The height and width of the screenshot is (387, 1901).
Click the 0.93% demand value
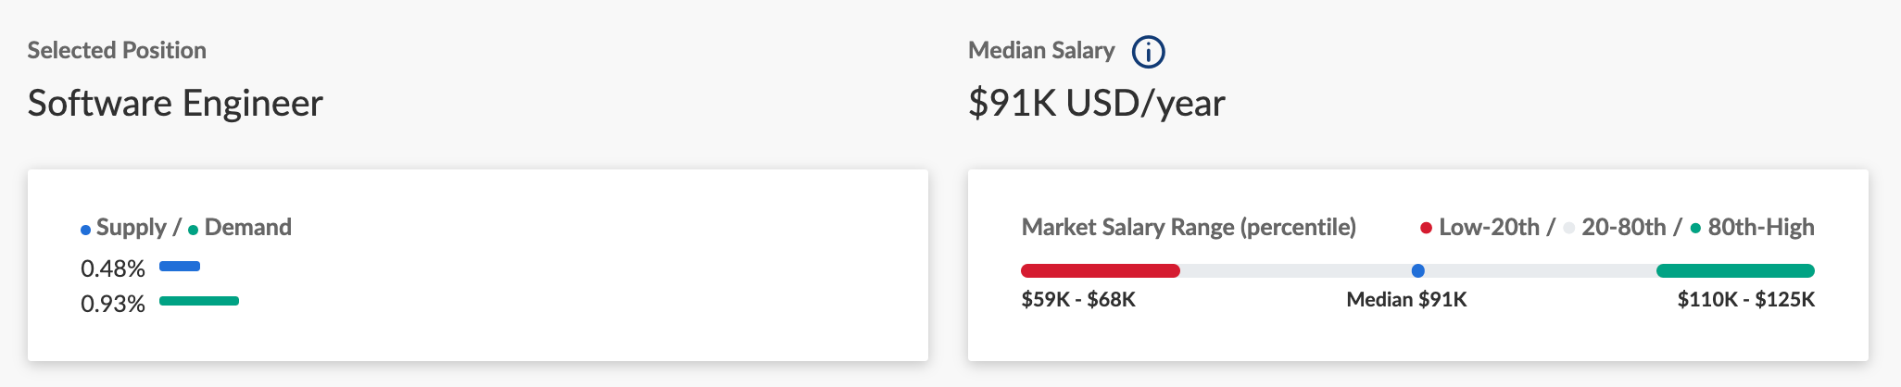coord(113,304)
